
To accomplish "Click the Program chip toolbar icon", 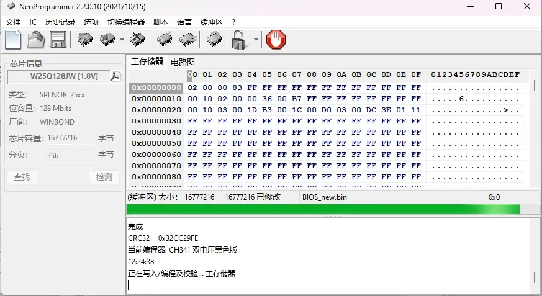I will pyautogui.click(x=107, y=39).
